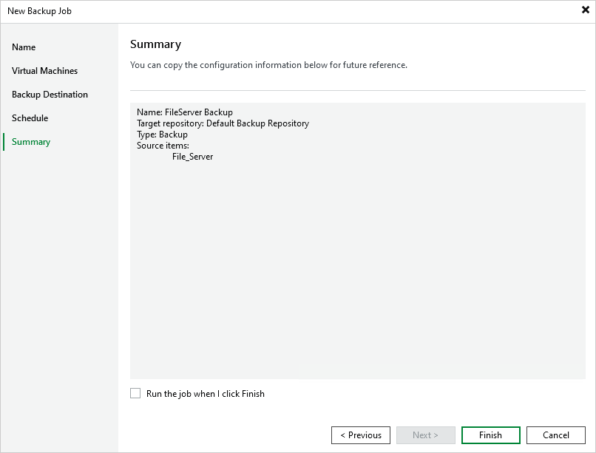Image resolution: width=596 pixels, height=453 pixels.
Task: Cancel the New Backup Job wizard
Action: pos(555,435)
